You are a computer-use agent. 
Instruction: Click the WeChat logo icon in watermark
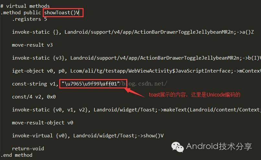pos(177,147)
